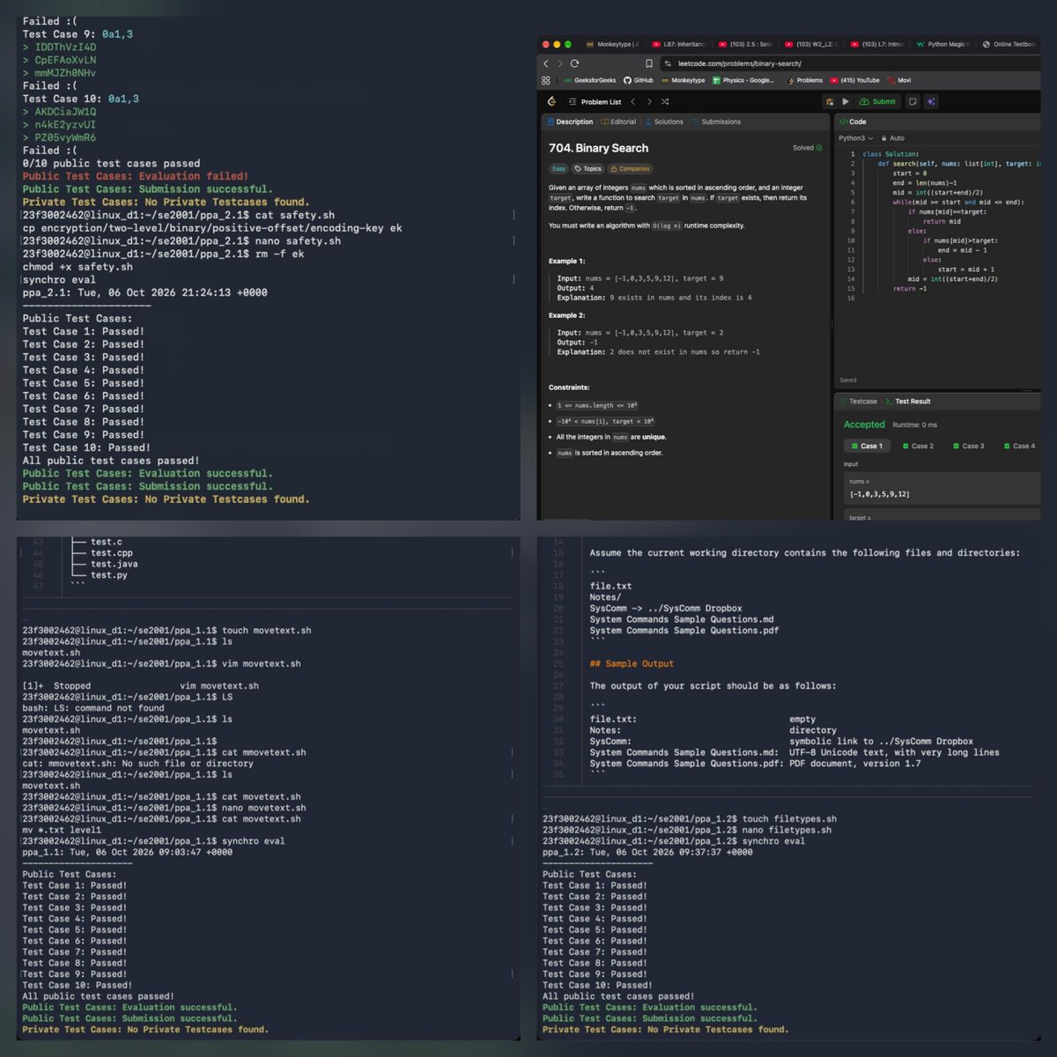Image resolution: width=1057 pixels, height=1057 pixels.
Task: Open the (415) YouTube bookmark
Action: pos(854,80)
